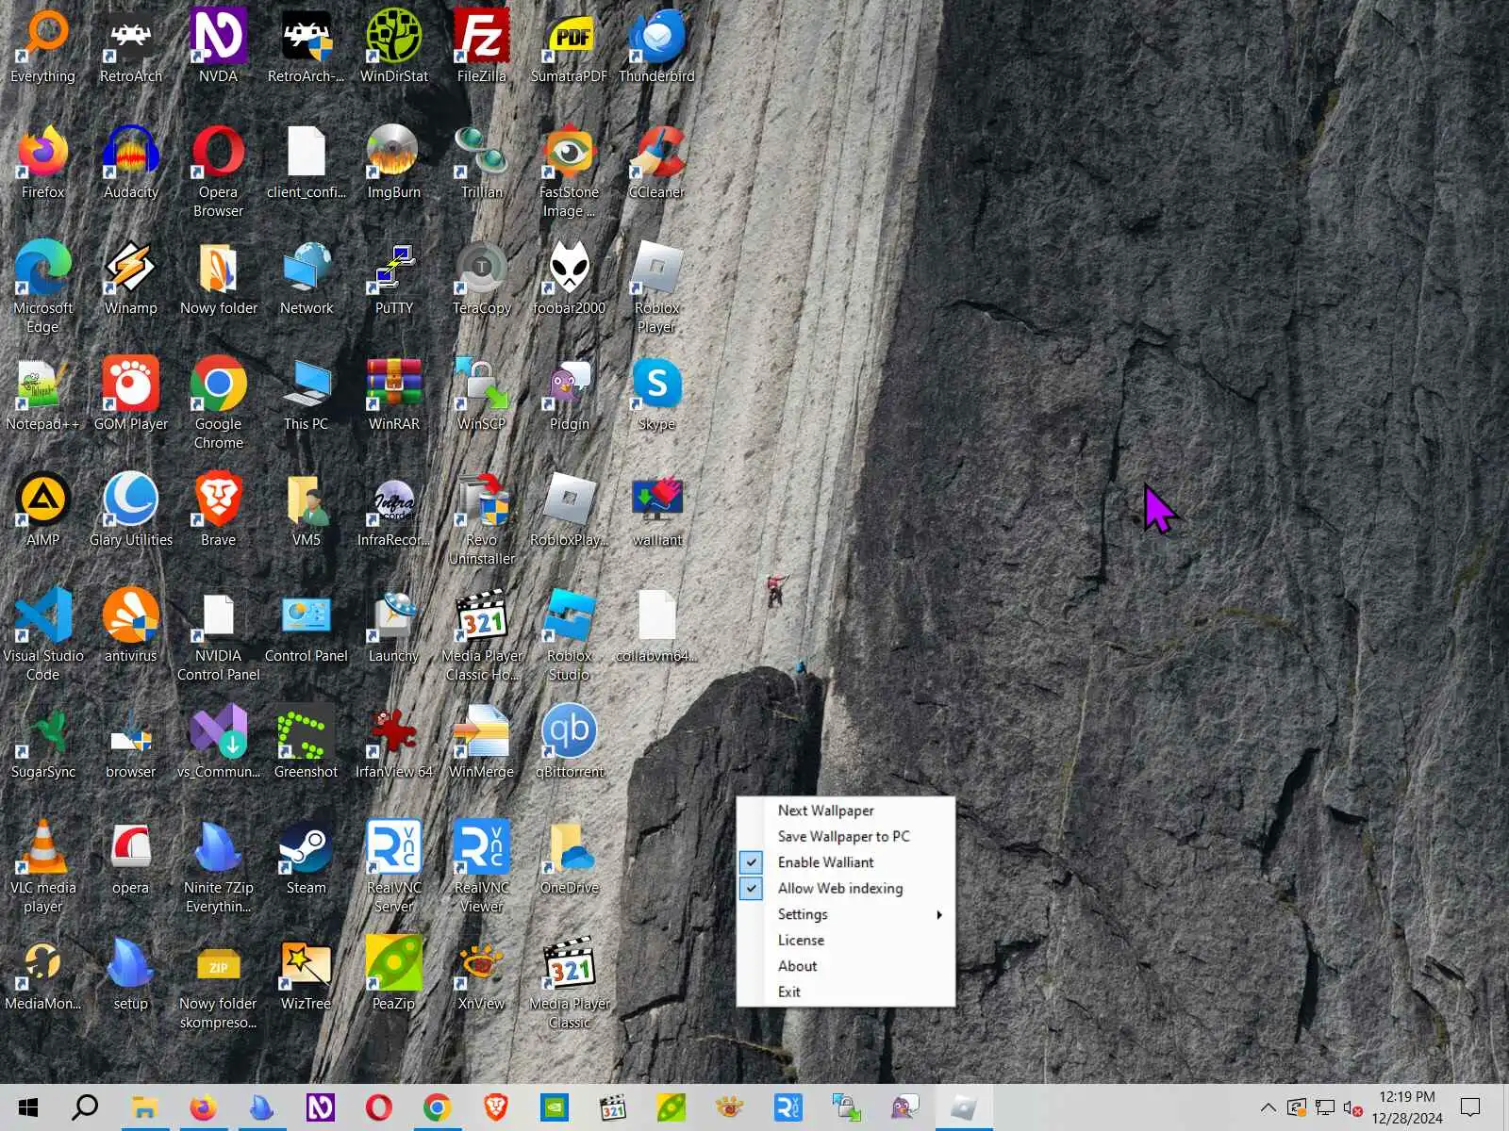
Task: Select the Steam desktop icon
Action: tap(307, 857)
